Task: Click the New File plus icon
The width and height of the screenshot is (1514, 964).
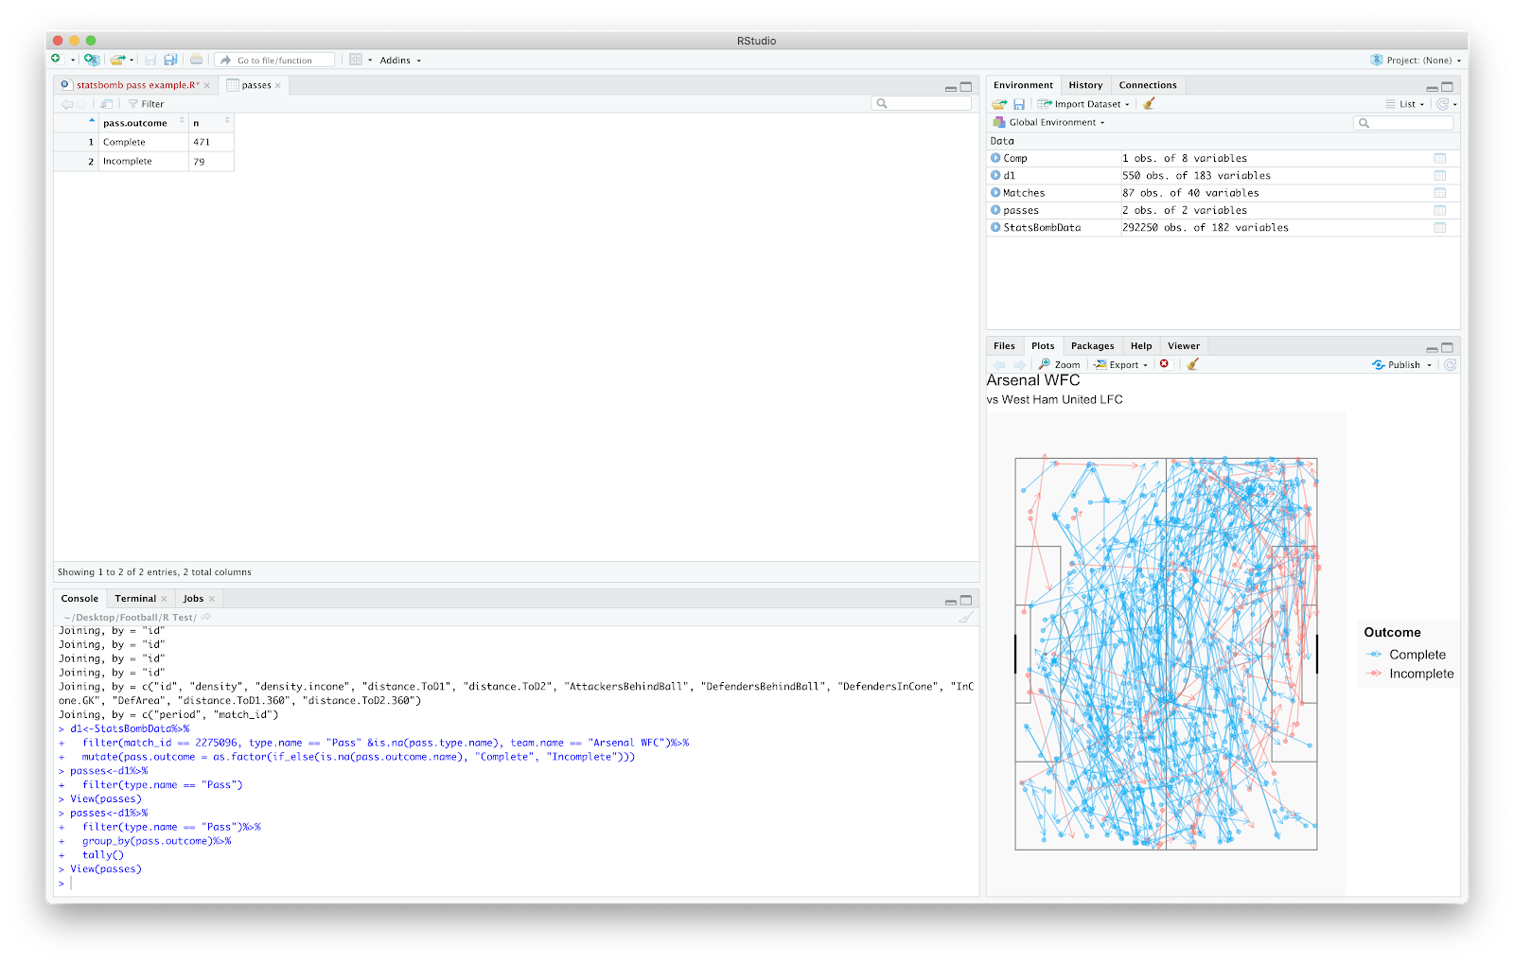Action: coord(56,59)
